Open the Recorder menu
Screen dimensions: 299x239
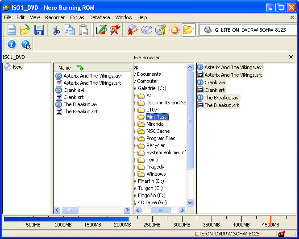point(55,17)
